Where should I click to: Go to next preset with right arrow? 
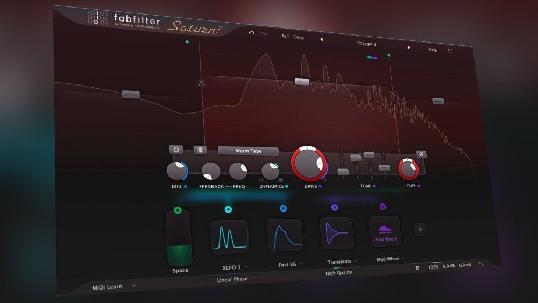[409, 47]
